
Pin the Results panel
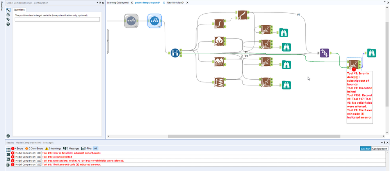(384, 143)
